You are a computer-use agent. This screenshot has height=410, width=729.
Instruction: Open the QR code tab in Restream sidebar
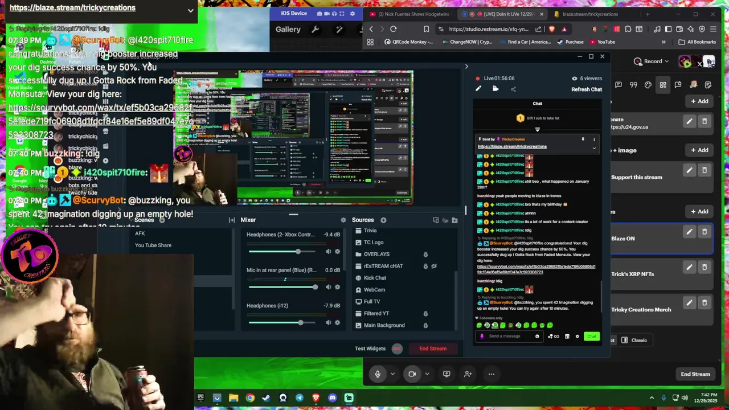[663, 85]
